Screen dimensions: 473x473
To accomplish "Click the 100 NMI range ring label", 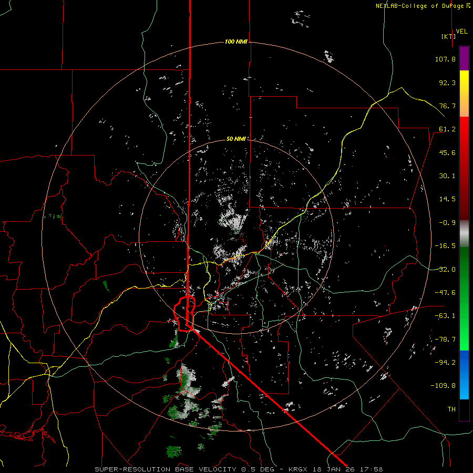I will coord(236,42).
